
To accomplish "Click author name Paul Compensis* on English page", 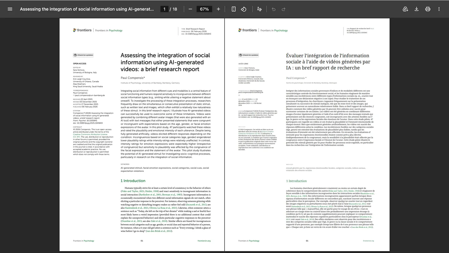I will [133, 78].
